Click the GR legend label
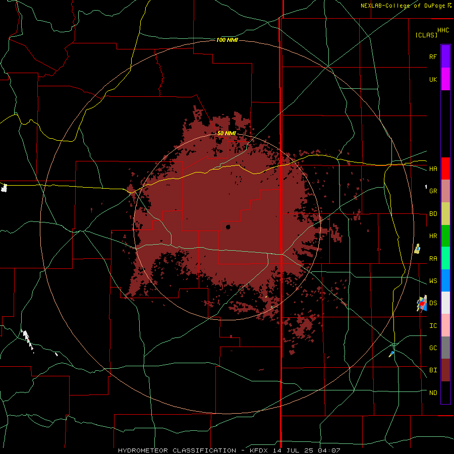 [x=433, y=191]
